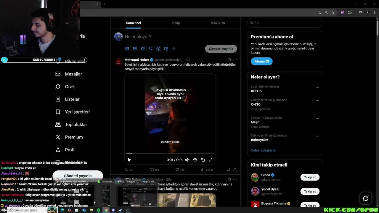Schedule the post from composer toolbar
Viewport: 379px width, 213px height.
(x=166, y=49)
